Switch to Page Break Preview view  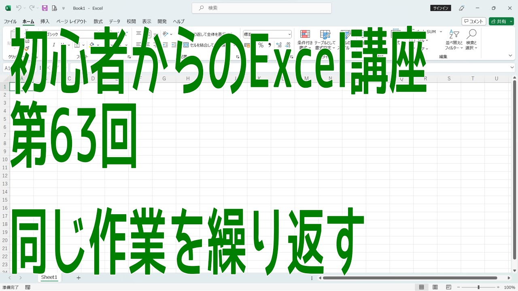point(448,287)
